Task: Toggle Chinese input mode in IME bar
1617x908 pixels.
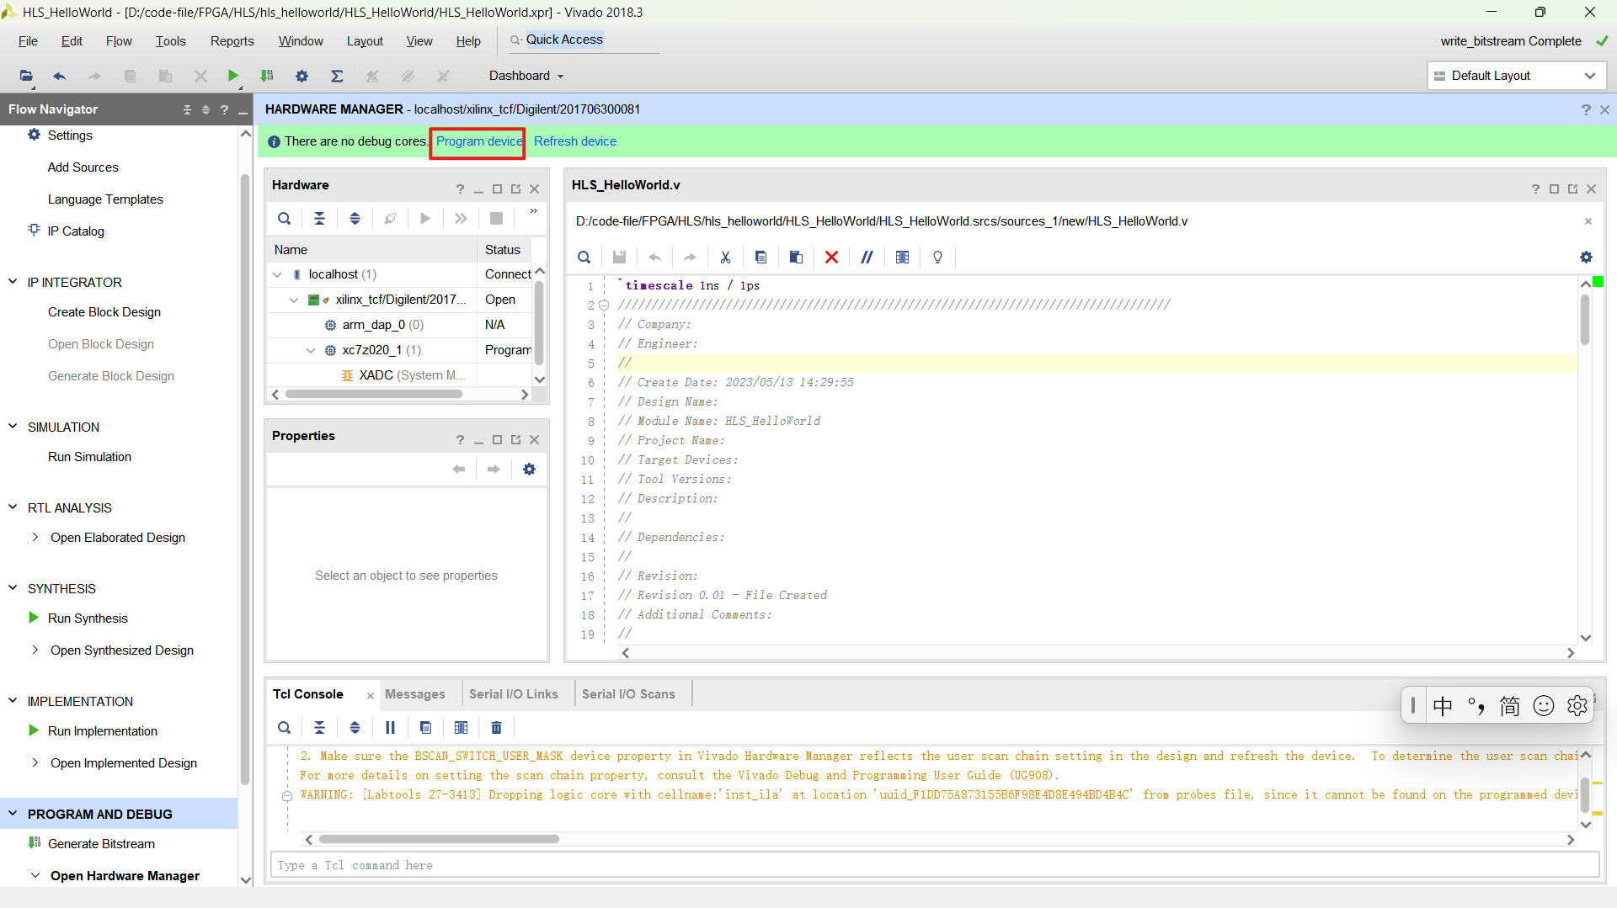Action: click(x=1443, y=706)
